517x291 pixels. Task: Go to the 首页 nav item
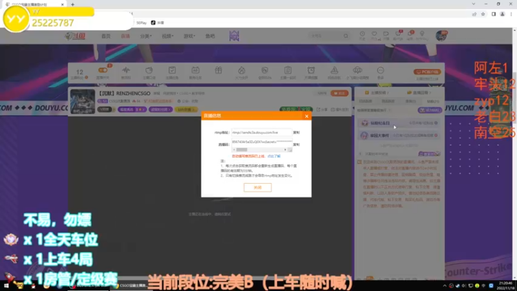(x=106, y=36)
